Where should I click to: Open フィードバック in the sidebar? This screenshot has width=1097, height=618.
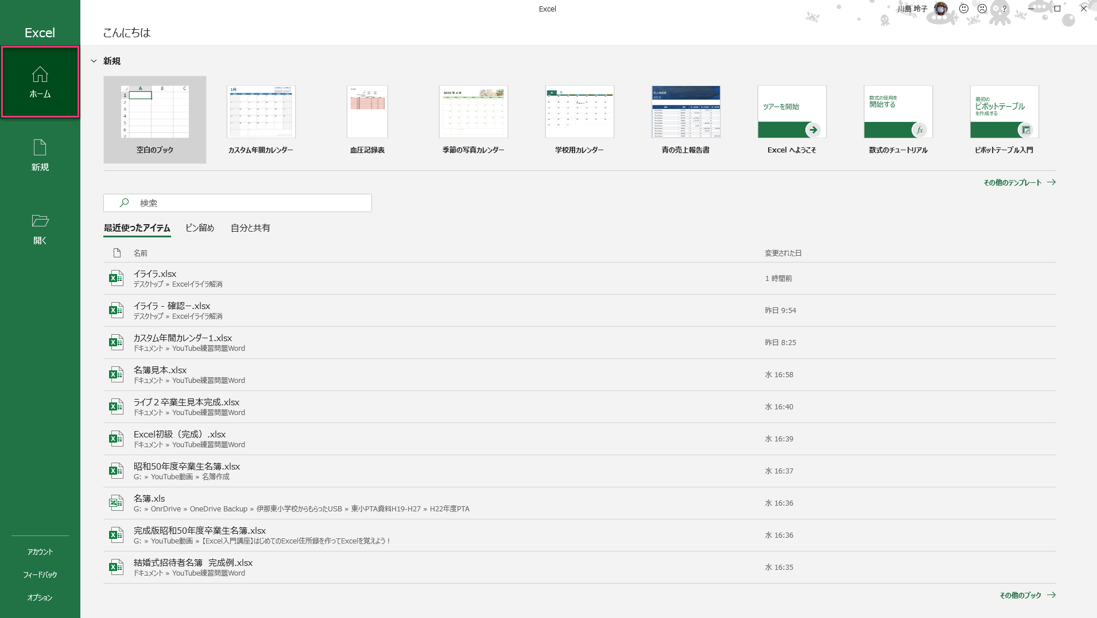pyautogui.click(x=40, y=574)
